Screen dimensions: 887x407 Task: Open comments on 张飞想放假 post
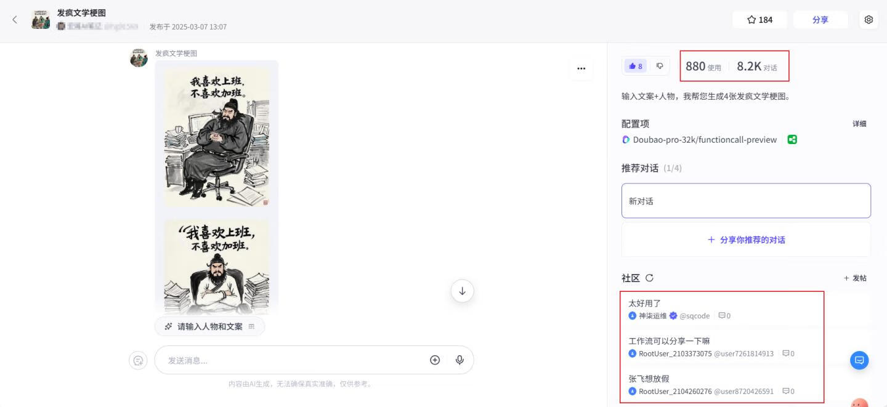coord(788,392)
